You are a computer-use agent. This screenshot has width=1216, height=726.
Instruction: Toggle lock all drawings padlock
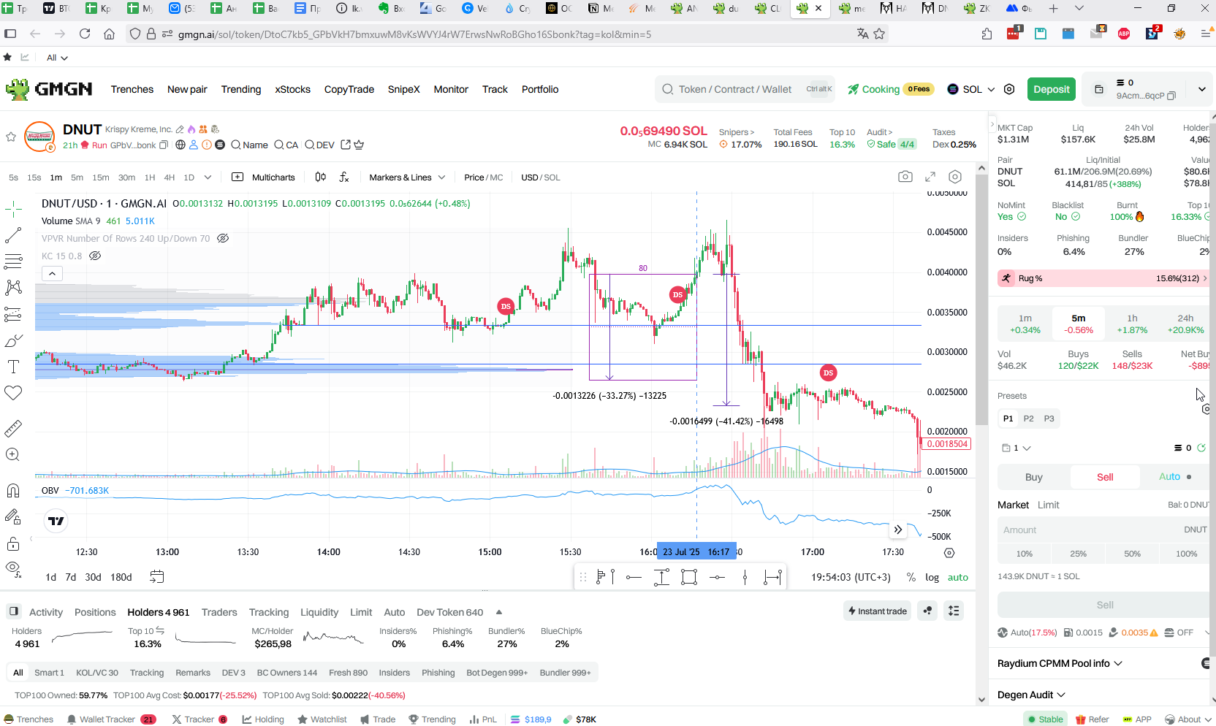[13, 543]
